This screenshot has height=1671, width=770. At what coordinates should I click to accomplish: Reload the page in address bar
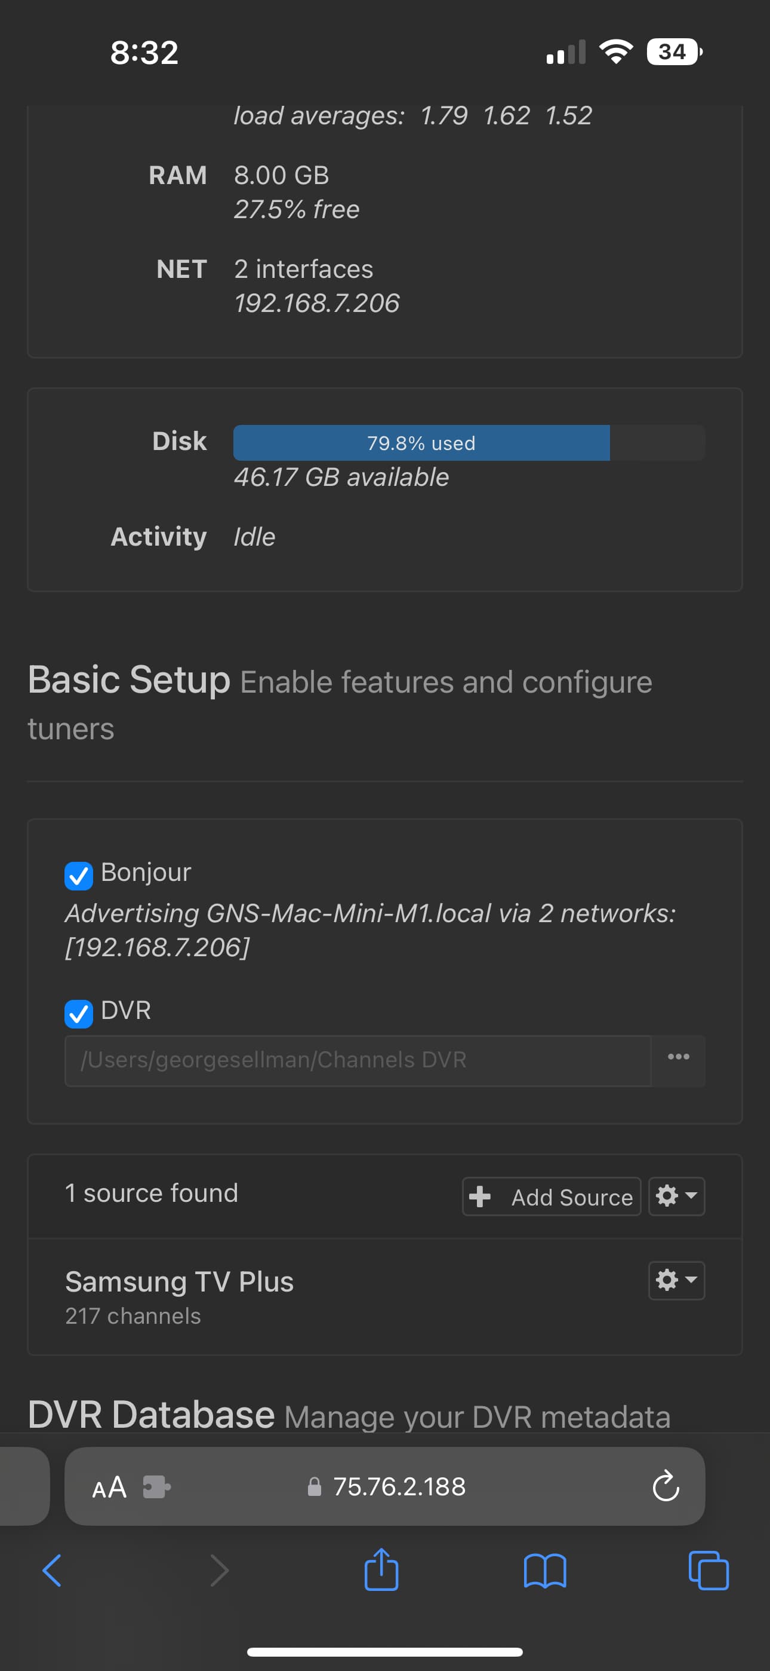click(666, 1486)
